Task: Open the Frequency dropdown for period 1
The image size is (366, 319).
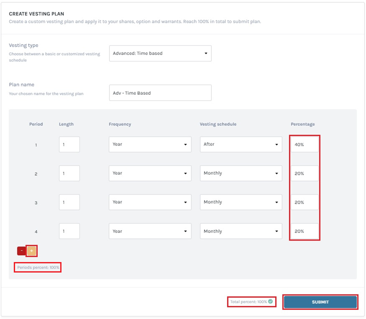Action: click(x=150, y=144)
